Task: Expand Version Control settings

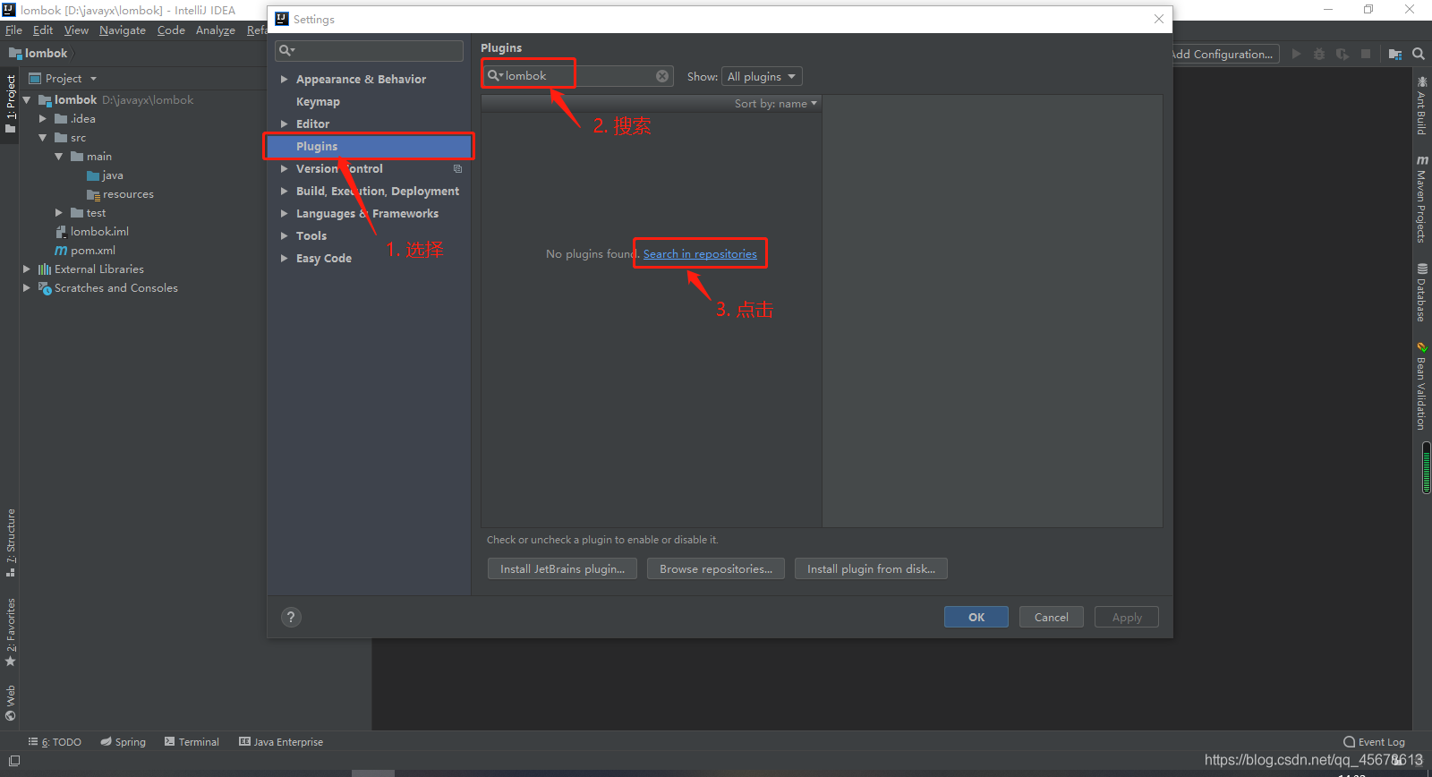Action: pyautogui.click(x=284, y=168)
